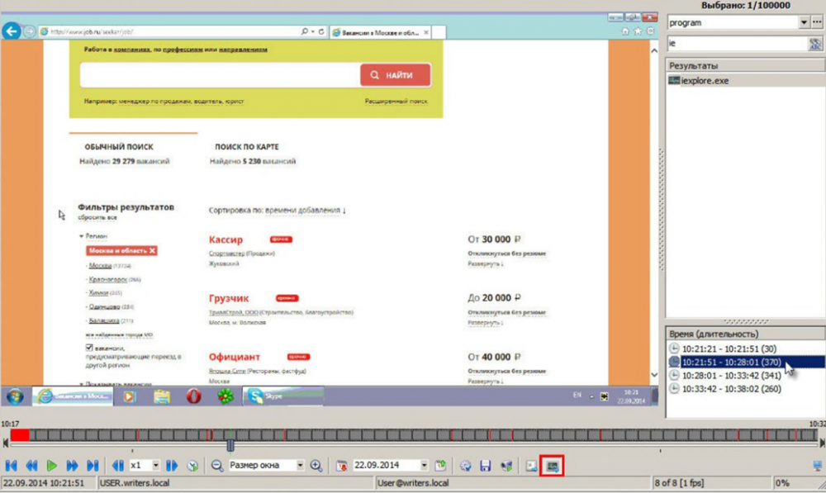Click the 'Время (длительность)' column header

pyautogui.click(x=745, y=334)
